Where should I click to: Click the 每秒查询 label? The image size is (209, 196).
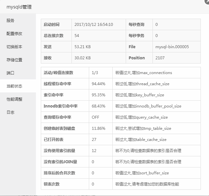(137, 25)
